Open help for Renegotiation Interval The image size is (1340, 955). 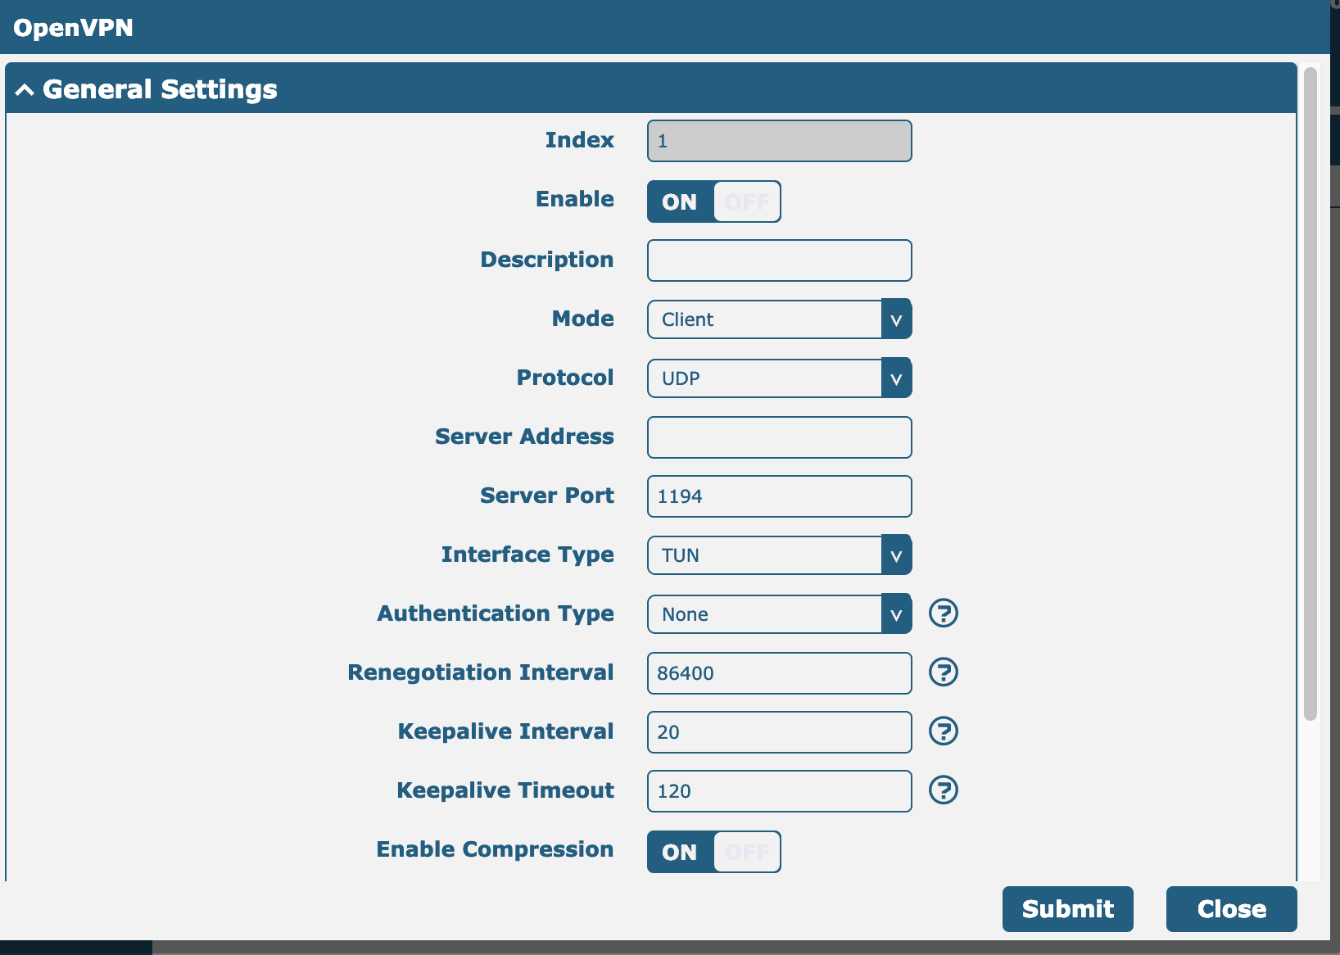point(944,672)
